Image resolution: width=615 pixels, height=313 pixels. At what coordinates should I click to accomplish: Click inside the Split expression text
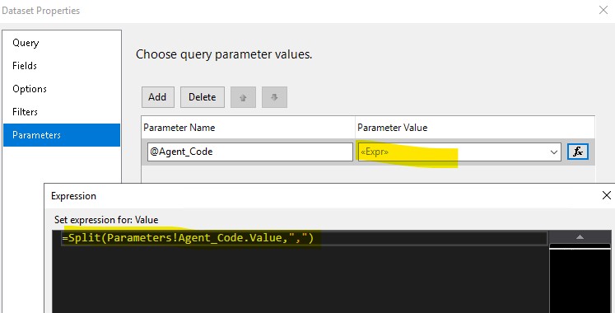(188, 238)
